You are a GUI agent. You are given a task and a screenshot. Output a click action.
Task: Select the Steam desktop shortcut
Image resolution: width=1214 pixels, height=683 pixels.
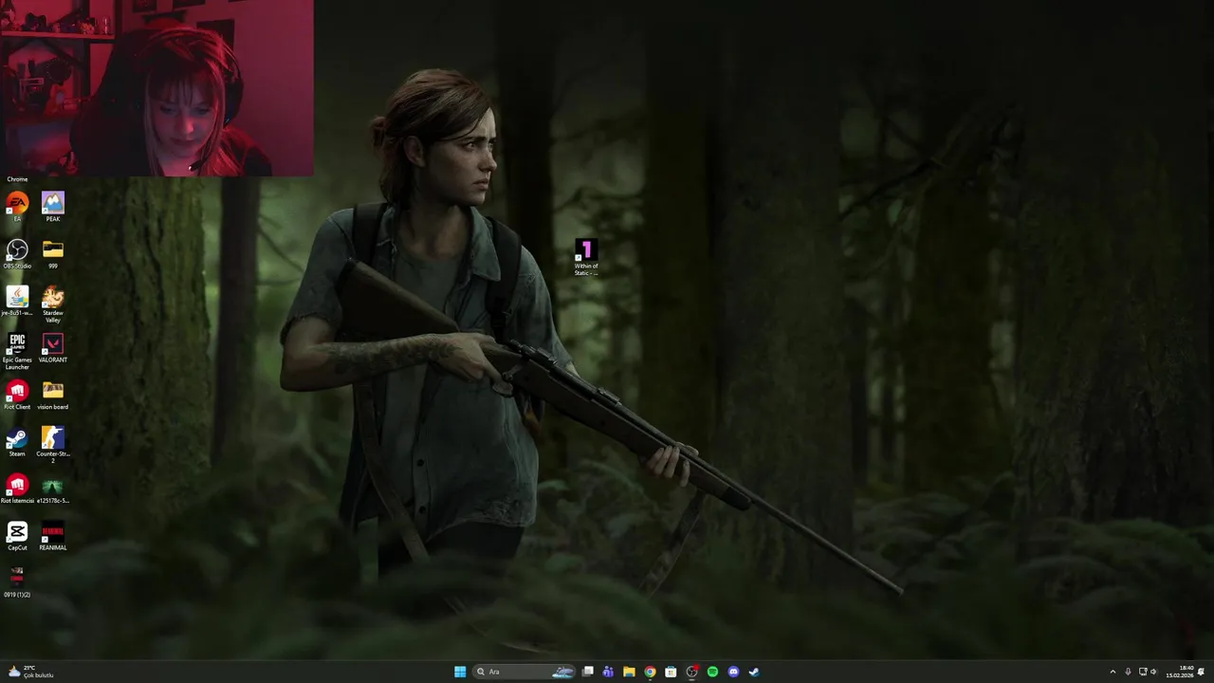point(17,441)
